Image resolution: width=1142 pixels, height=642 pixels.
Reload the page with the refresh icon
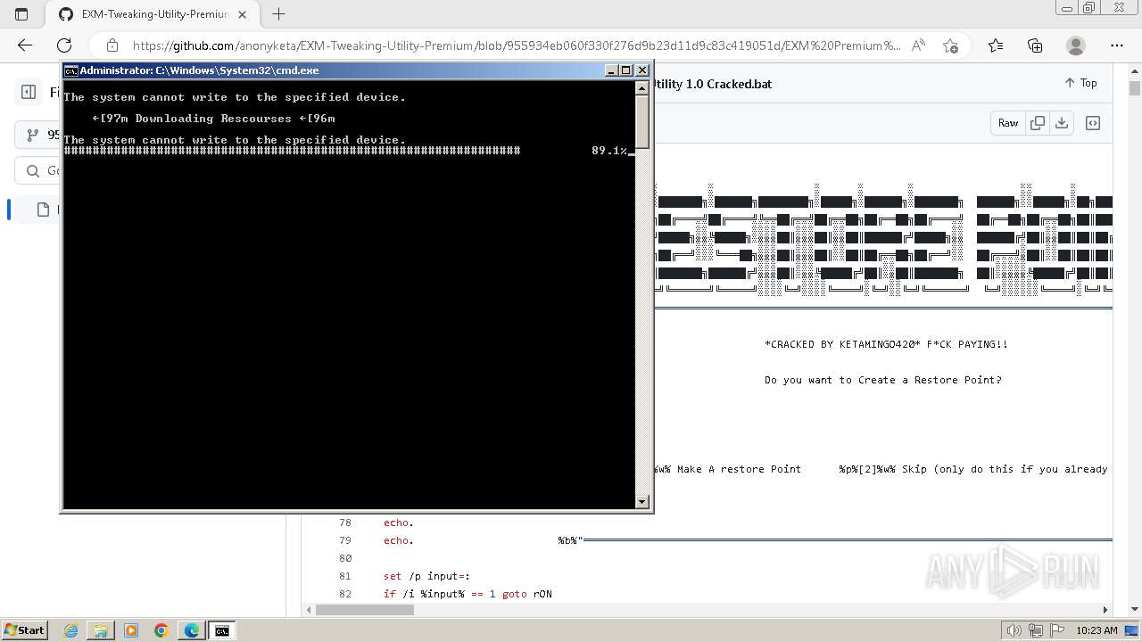64,45
